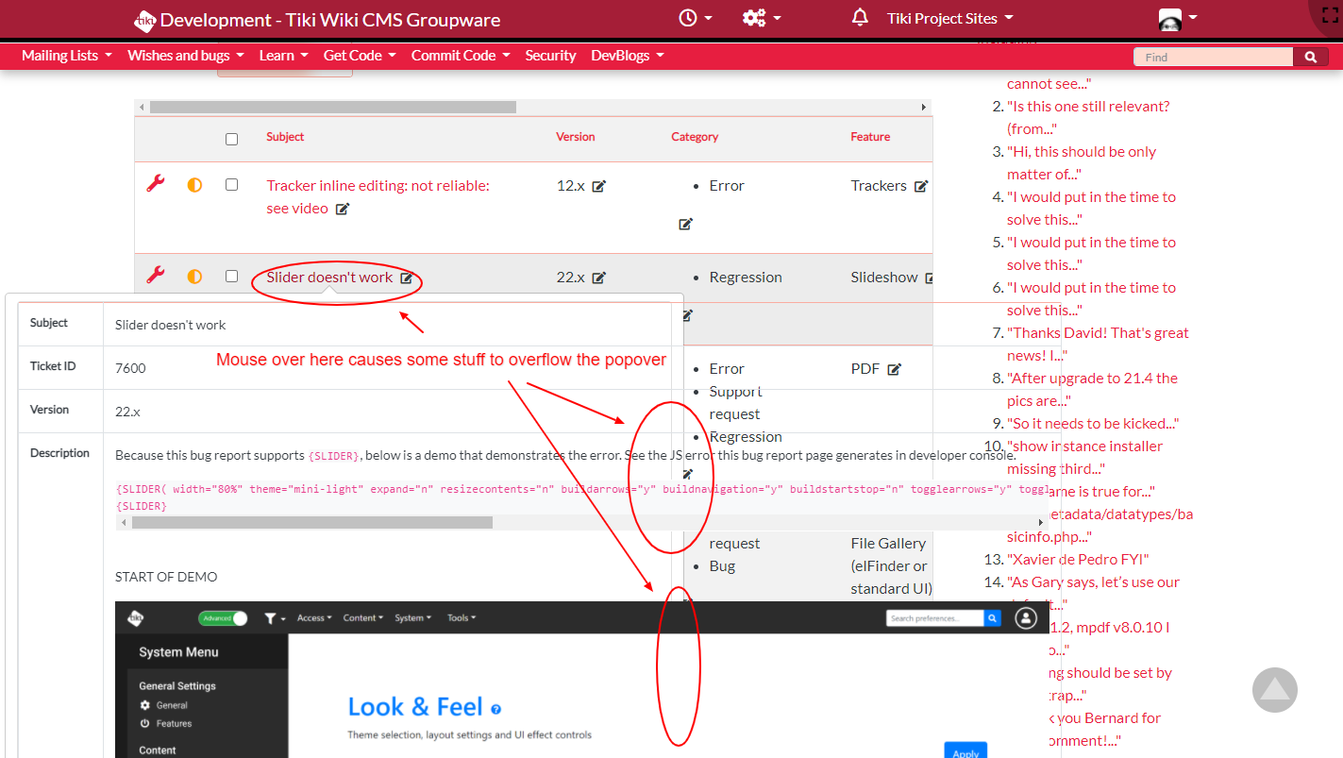Open the 'Thanks David! That's great news!' comment
This screenshot has width=1343, height=758.
point(1098,345)
